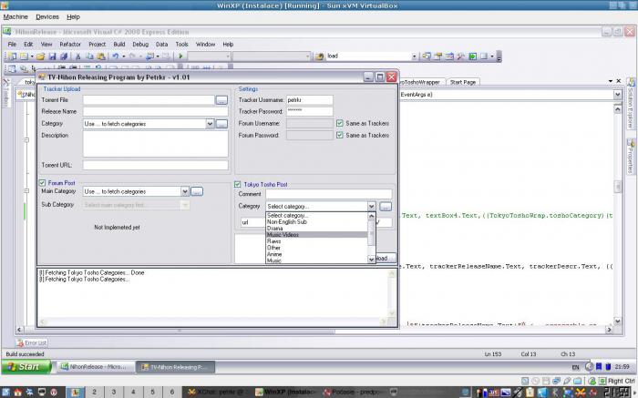Viewport: 638px width, 398px height.
Task: Click the Tracker Username field
Action: click(309, 99)
